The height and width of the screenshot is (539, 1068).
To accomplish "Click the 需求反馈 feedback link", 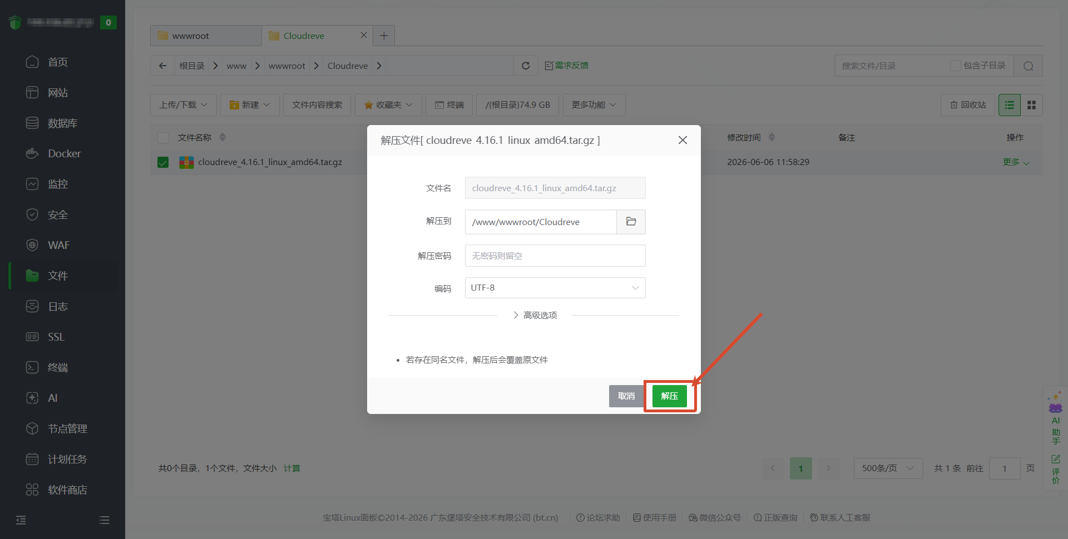I will [x=566, y=66].
